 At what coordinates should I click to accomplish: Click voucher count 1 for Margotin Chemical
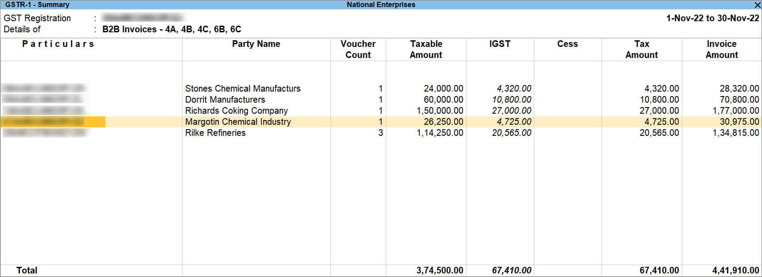tap(381, 122)
